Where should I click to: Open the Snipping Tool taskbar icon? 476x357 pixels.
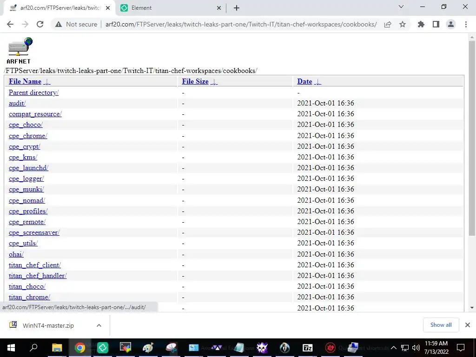[171, 348]
